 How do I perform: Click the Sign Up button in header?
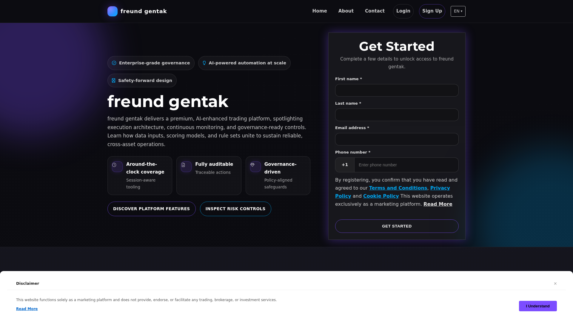[432, 11]
